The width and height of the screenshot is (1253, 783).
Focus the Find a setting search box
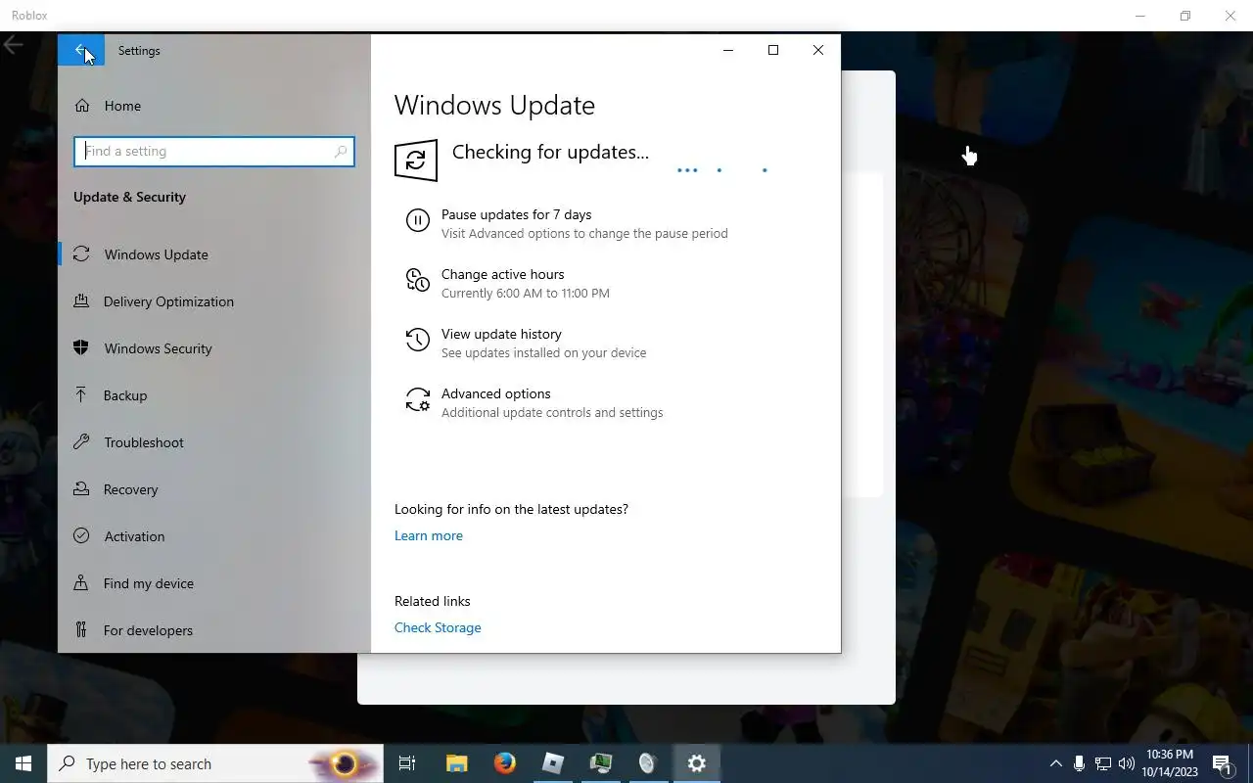click(x=214, y=151)
